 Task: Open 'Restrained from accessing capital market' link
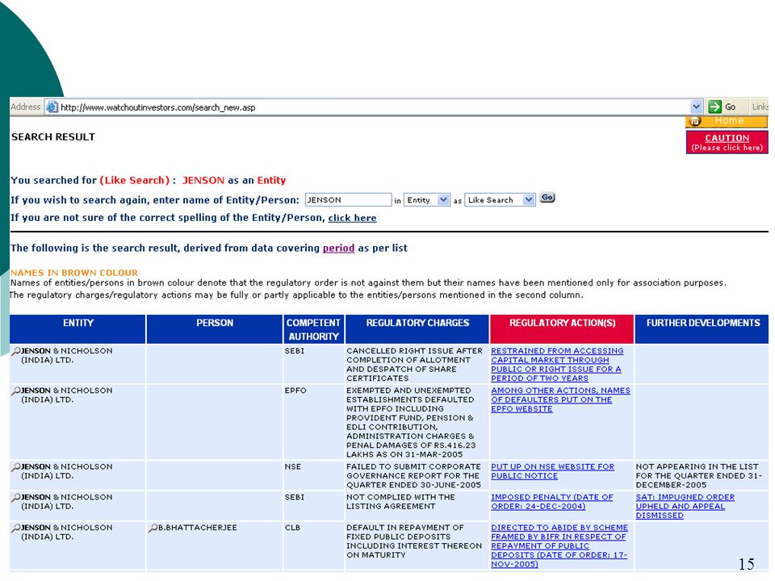click(557, 365)
